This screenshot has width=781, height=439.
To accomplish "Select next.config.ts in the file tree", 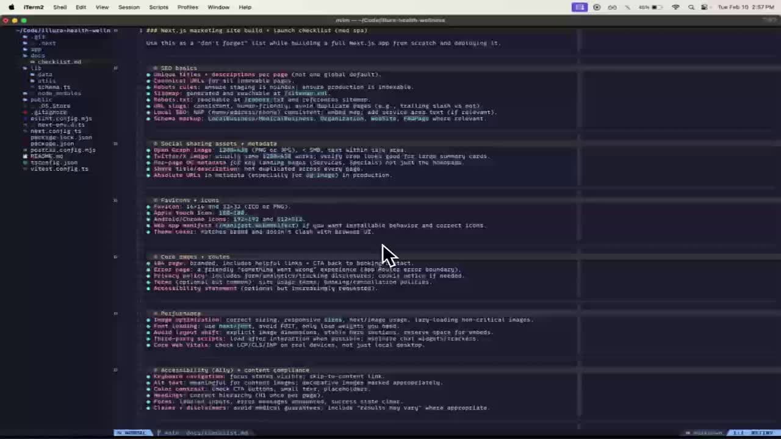I will pos(56,131).
